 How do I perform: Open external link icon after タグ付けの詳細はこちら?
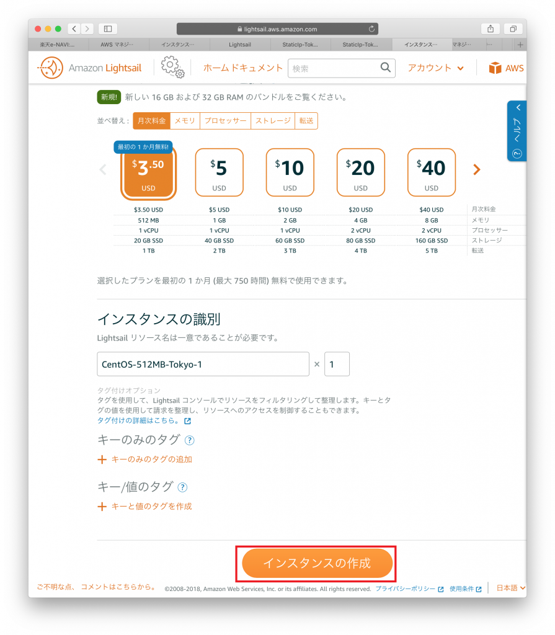(x=187, y=421)
